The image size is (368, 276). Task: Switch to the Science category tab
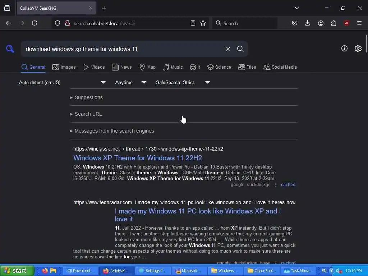pos(219,67)
